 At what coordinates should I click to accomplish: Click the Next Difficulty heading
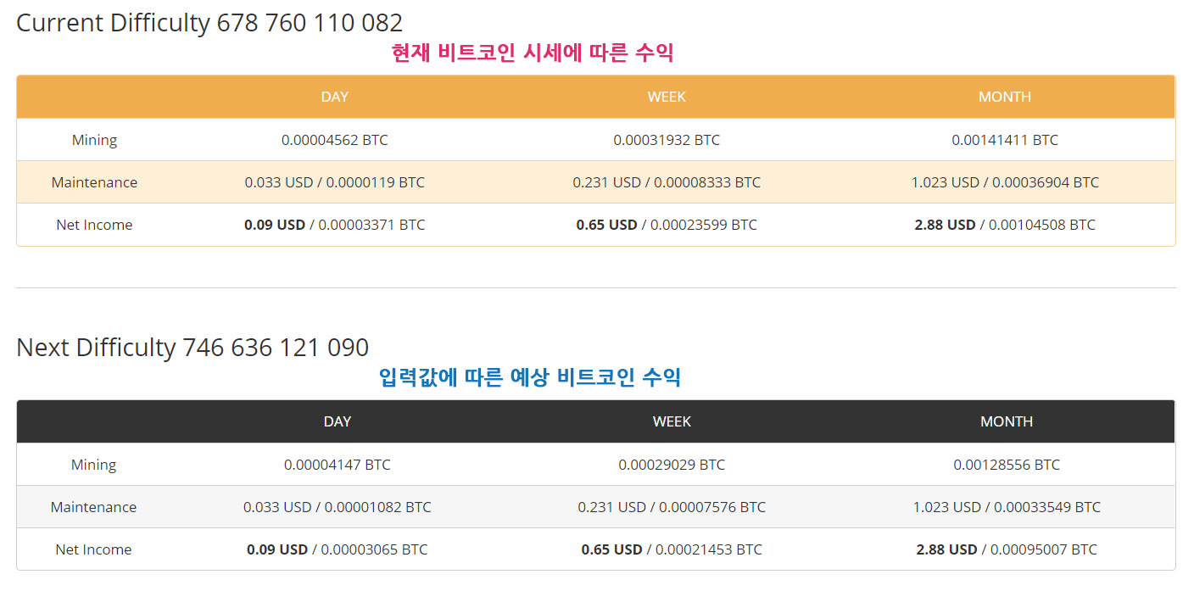192,347
